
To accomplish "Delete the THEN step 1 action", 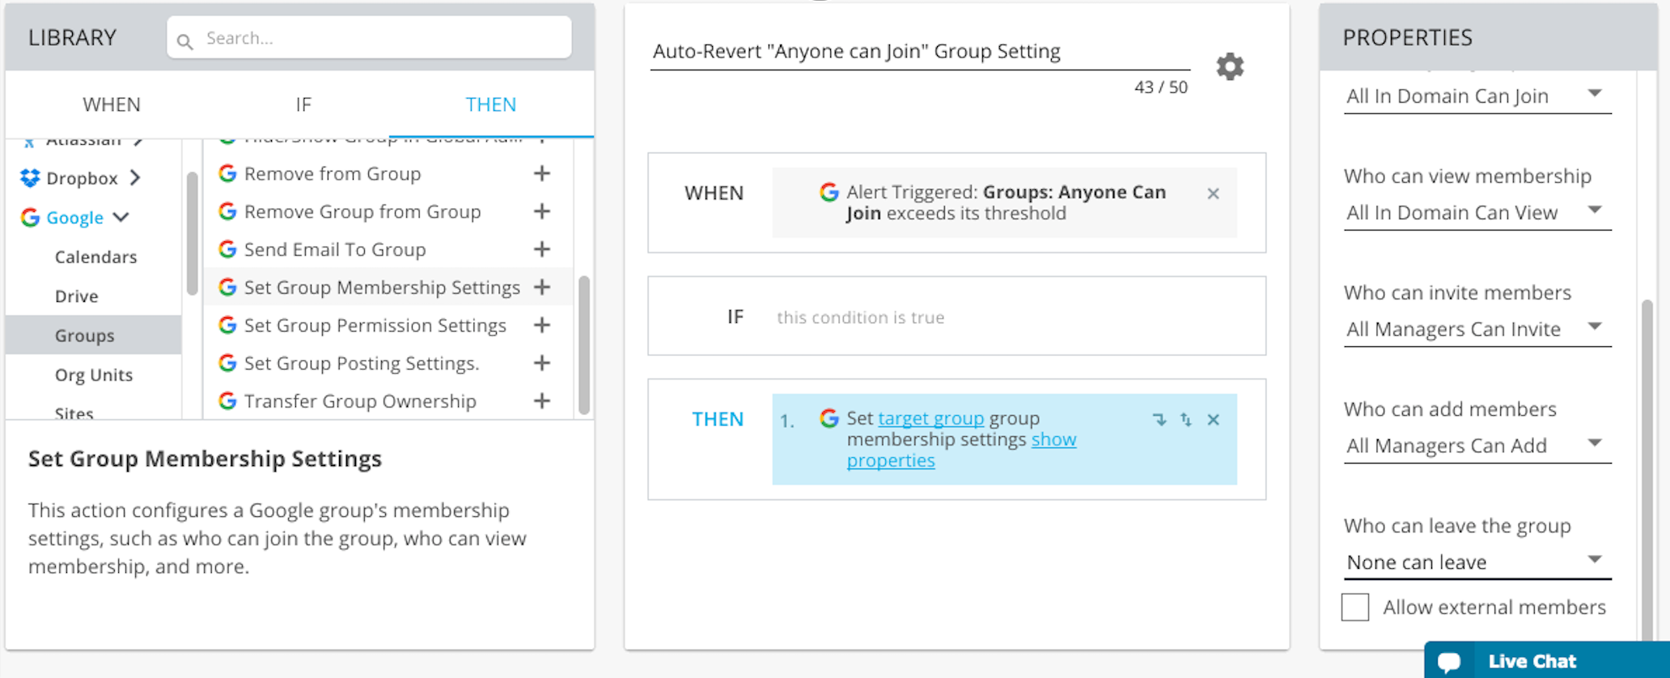I will pyautogui.click(x=1213, y=419).
